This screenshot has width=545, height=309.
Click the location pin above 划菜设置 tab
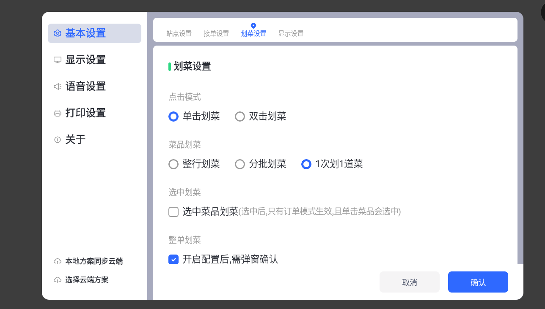click(x=253, y=26)
